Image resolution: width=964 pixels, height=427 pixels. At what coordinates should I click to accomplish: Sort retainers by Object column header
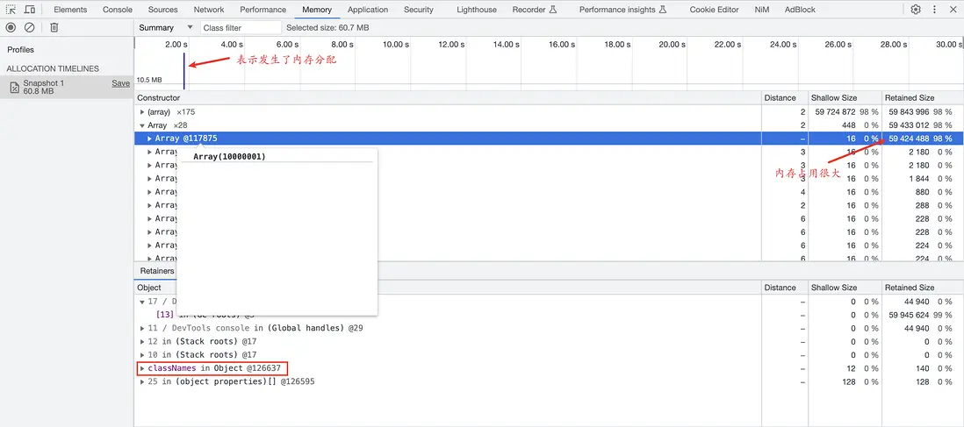[x=448, y=288]
